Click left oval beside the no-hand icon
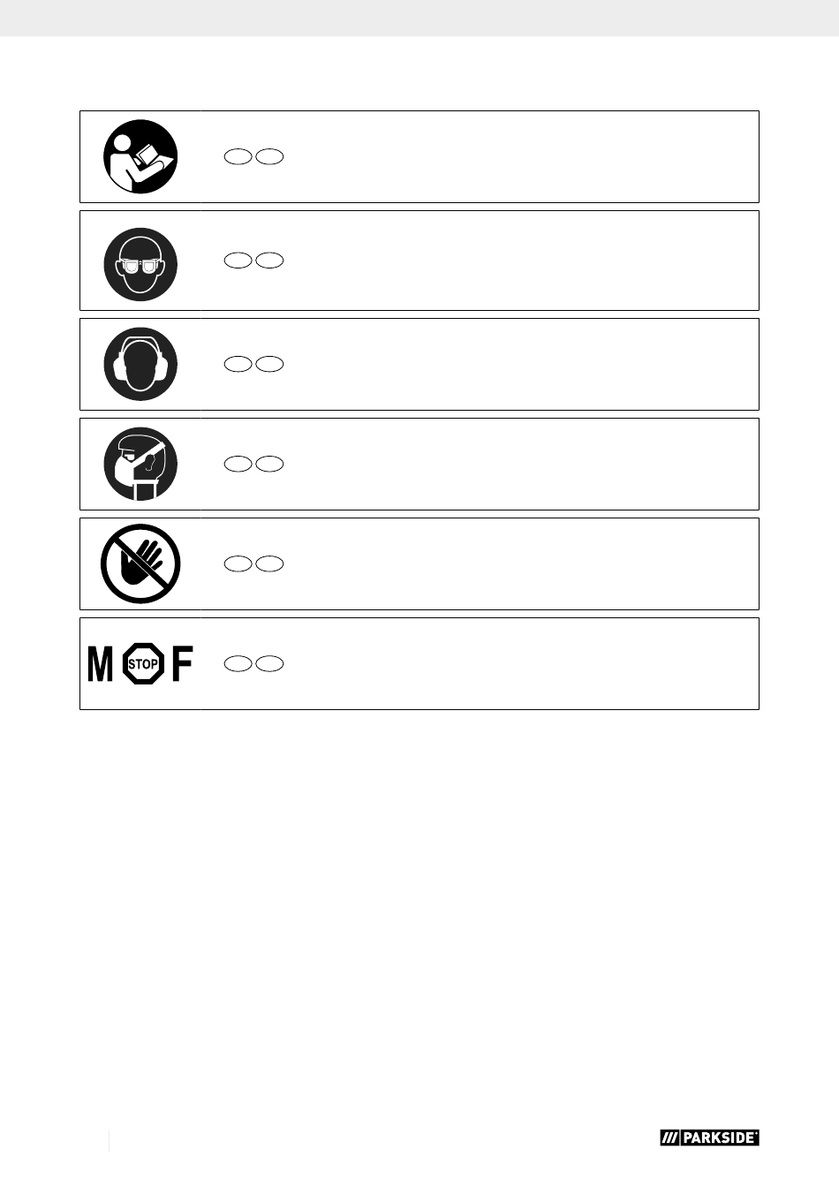 [x=238, y=563]
